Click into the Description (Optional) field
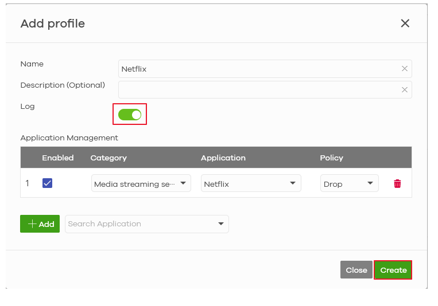 [258, 90]
